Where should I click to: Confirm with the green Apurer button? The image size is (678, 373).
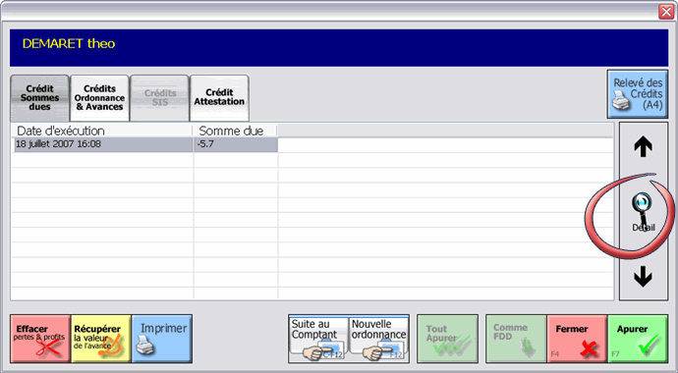pyautogui.click(x=638, y=339)
